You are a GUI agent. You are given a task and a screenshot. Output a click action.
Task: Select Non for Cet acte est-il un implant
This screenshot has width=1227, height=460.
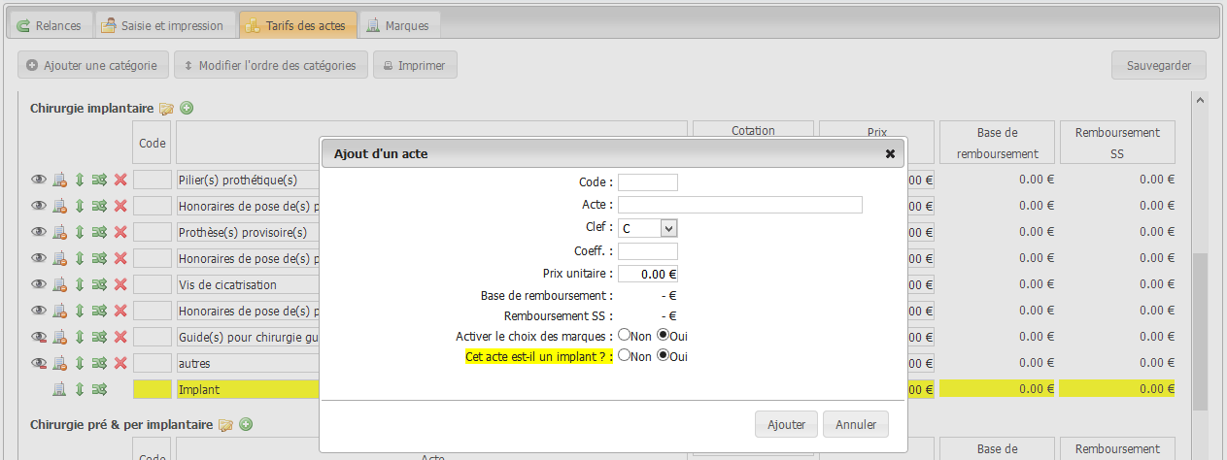click(625, 355)
